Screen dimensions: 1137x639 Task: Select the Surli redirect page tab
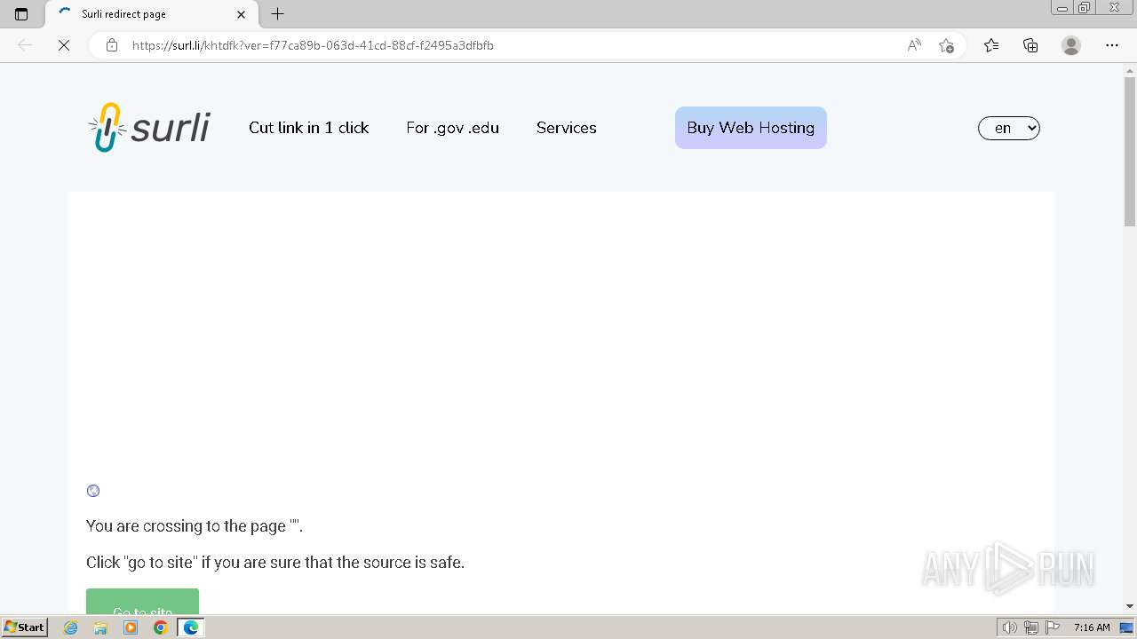(x=150, y=14)
